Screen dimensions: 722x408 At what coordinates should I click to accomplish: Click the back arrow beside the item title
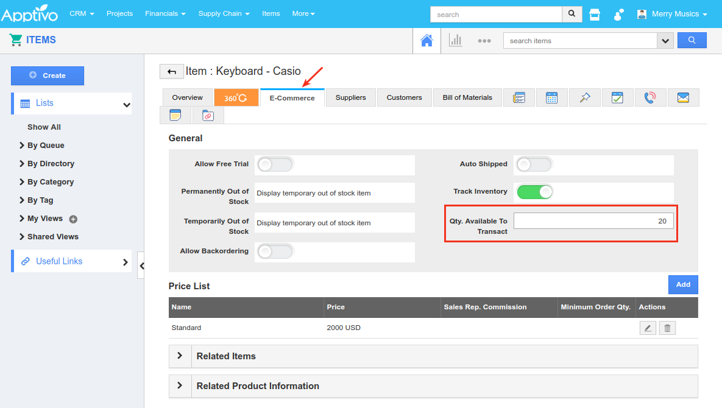[172, 71]
